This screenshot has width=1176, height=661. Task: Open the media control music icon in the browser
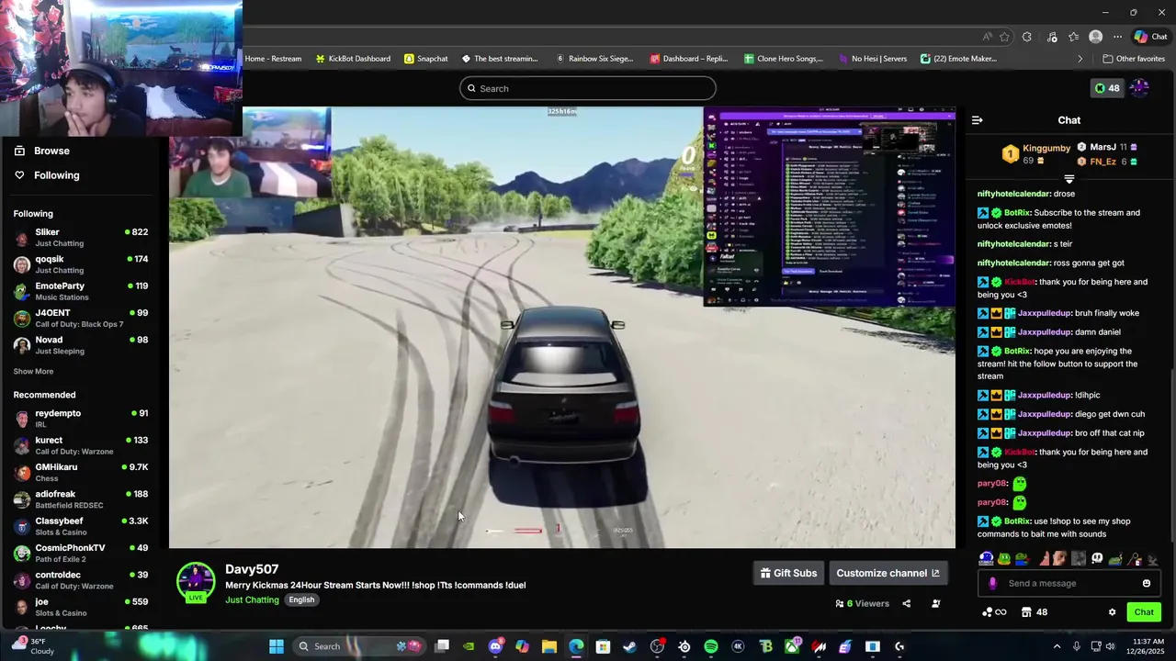click(x=1053, y=37)
